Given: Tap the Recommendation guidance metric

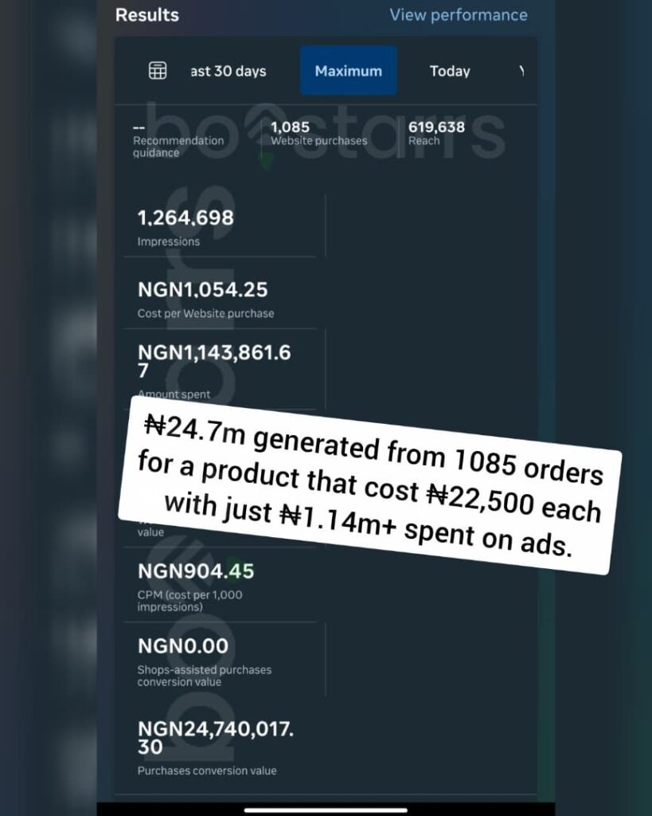Looking at the screenshot, I should pos(178,139).
